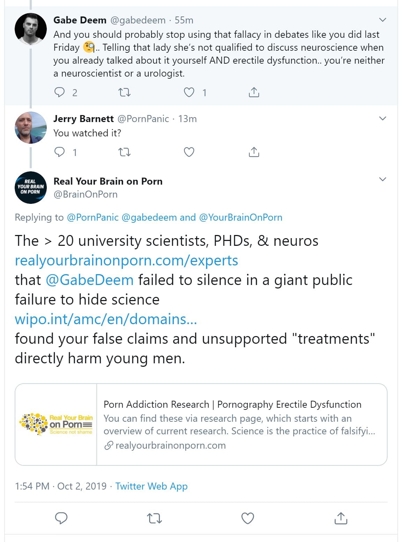Retweet Gabe Deem's tweet
Viewport: 404px width, 542px height.
(x=124, y=92)
